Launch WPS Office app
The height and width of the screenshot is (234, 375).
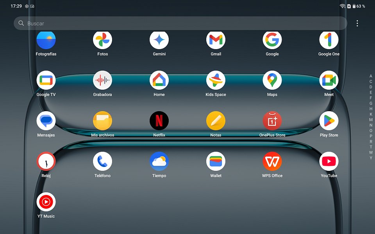(272, 161)
